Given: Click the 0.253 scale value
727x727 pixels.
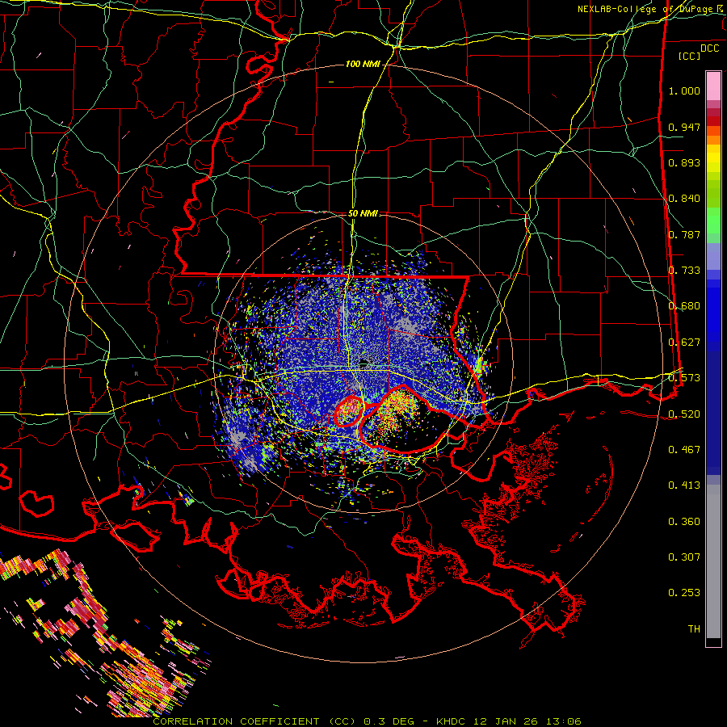Looking at the screenshot, I should point(684,593).
